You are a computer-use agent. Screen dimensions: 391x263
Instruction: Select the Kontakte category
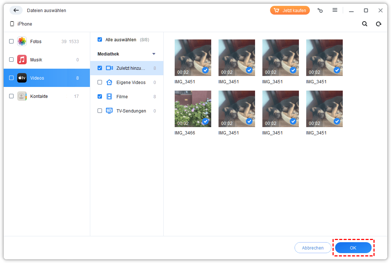47,96
